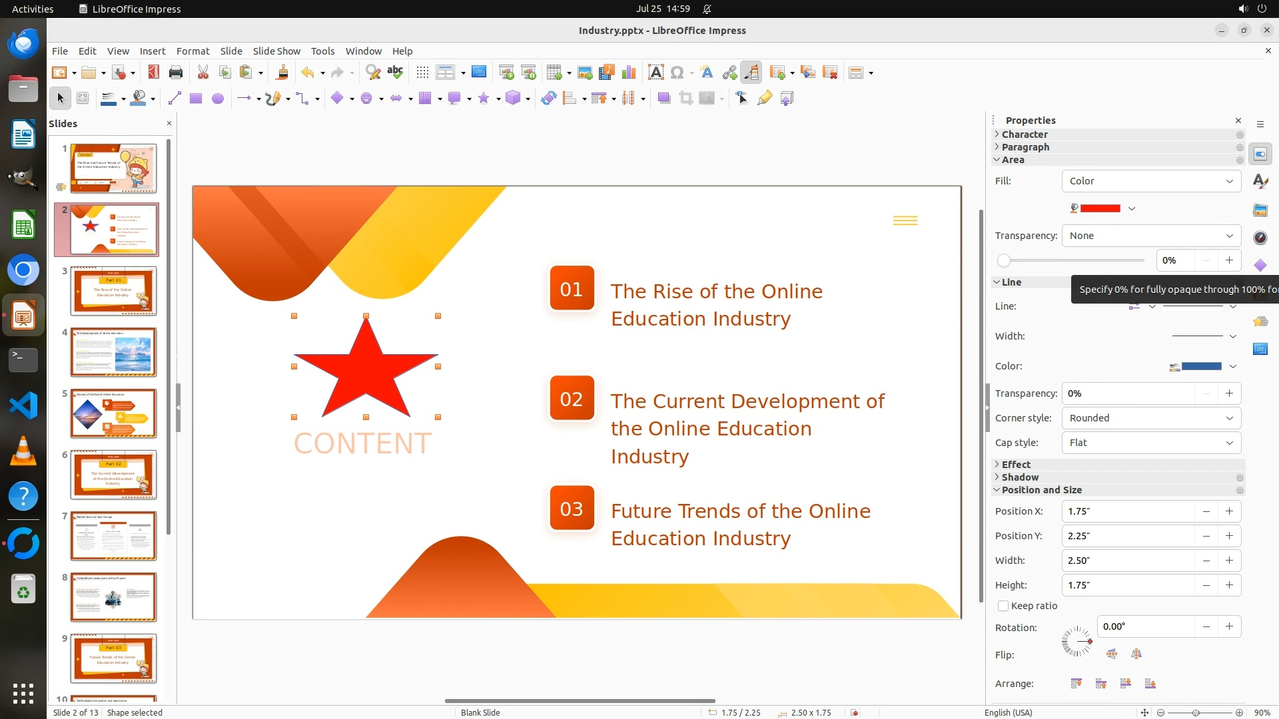Viewport: 1279px width, 719px height.
Task: Click the Rotate tool icon
Action: (x=548, y=99)
